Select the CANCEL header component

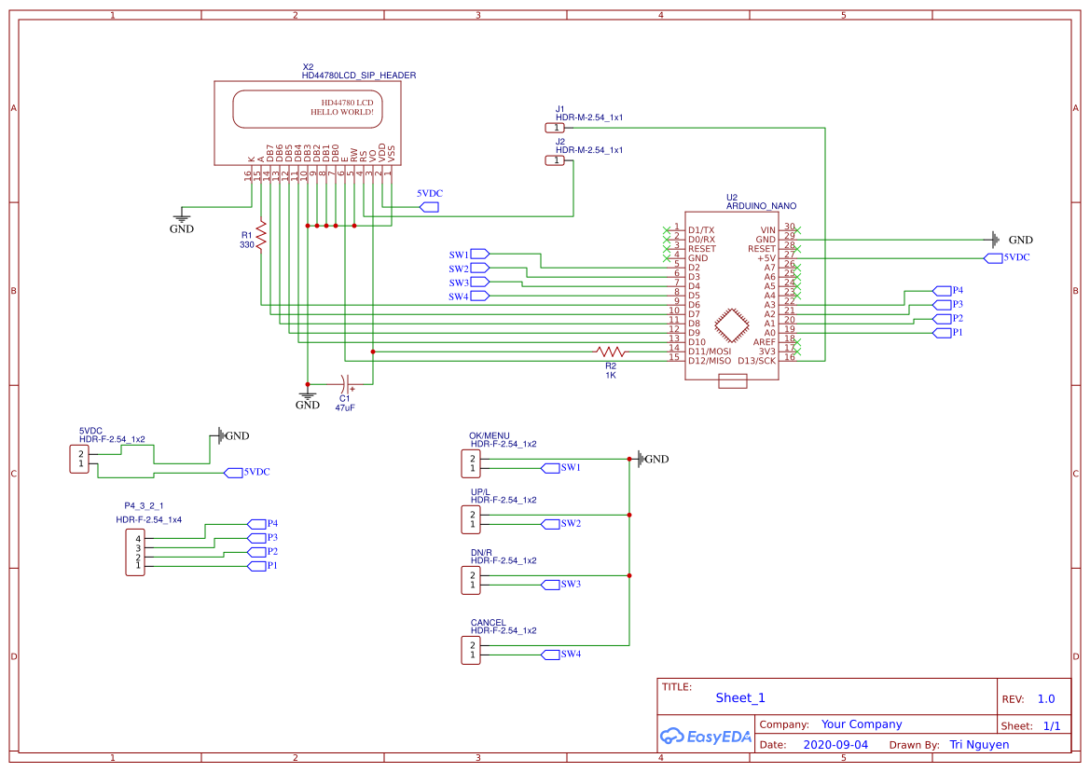coord(471,649)
